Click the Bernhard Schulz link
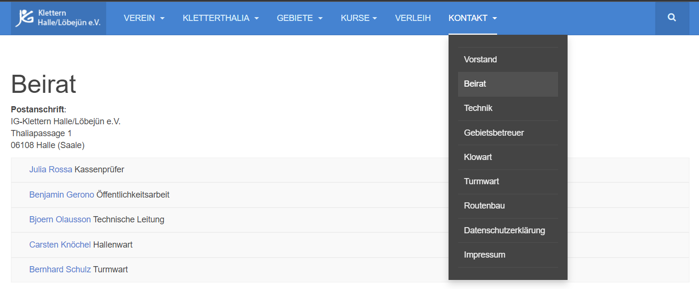The height and width of the screenshot is (289, 699). click(60, 269)
